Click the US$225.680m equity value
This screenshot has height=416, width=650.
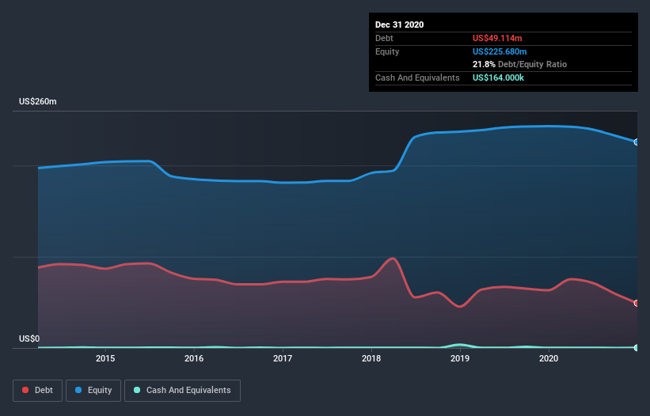[500, 51]
